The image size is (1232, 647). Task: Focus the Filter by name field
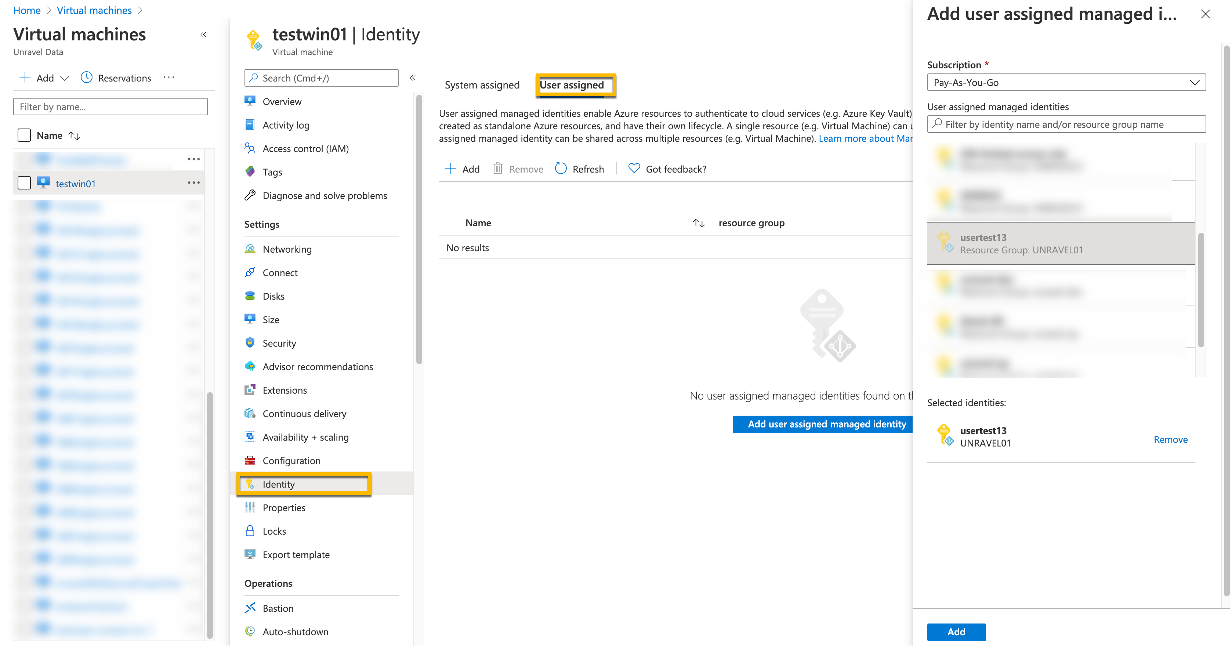coord(110,107)
